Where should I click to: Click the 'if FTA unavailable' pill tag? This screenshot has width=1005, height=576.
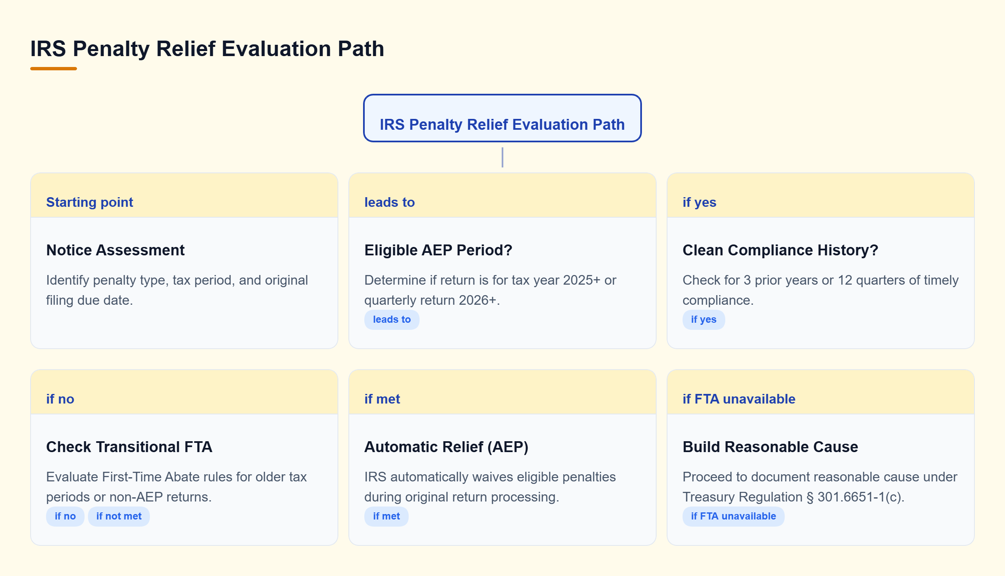[734, 516]
